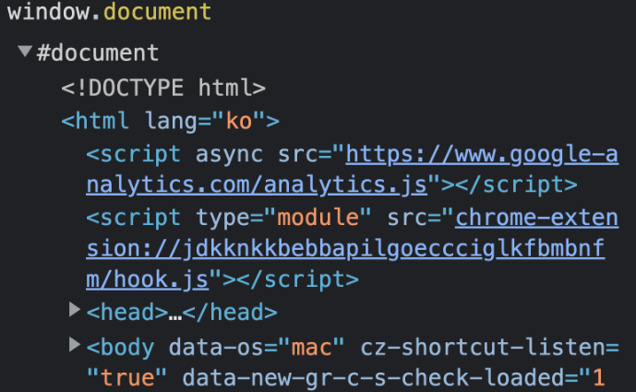Select the "ko" lang attribute value
636x392 pixels.
238,121
